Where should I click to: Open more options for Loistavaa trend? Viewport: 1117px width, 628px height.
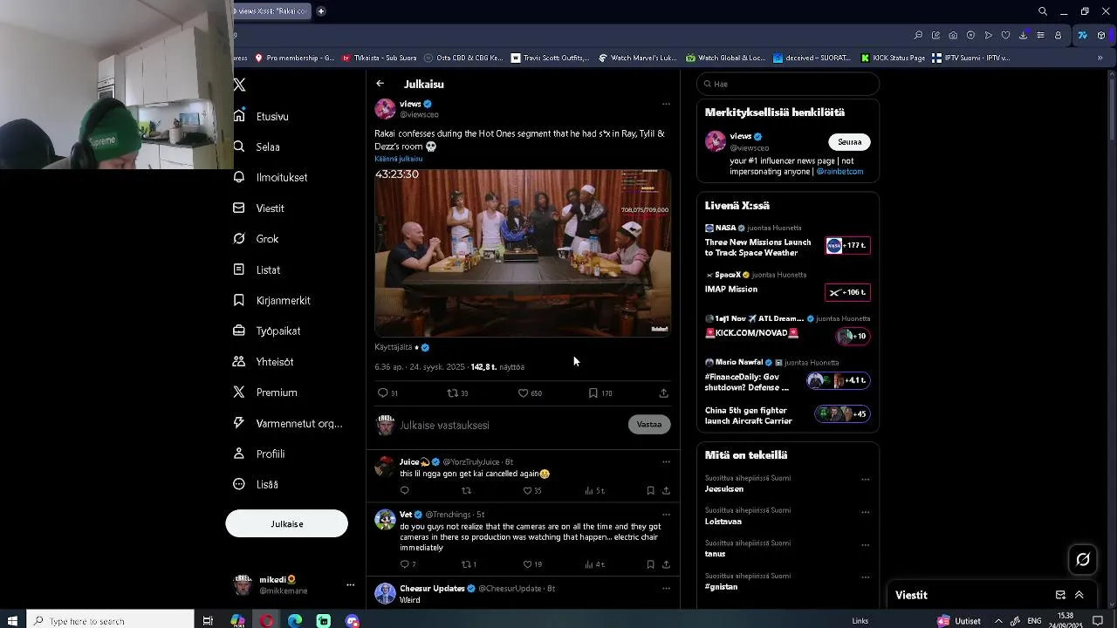click(866, 512)
